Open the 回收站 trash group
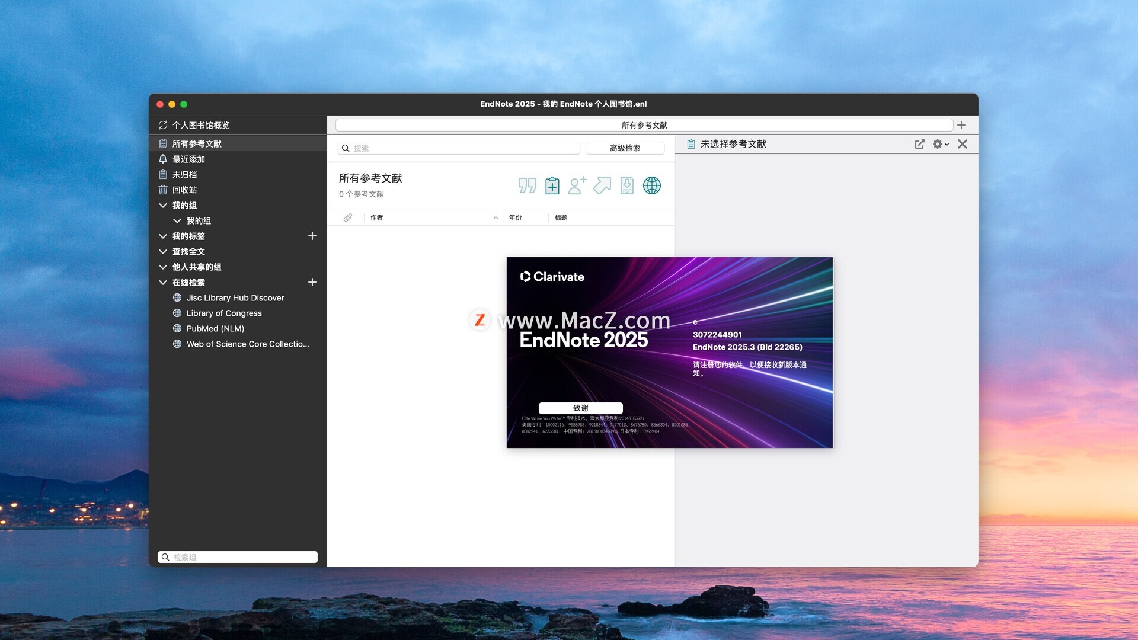The width and height of the screenshot is (1138, 640). 184,190
